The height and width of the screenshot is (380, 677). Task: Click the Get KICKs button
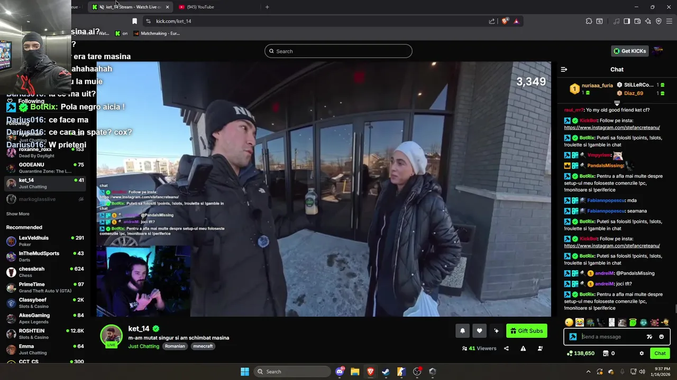point(629,51)
